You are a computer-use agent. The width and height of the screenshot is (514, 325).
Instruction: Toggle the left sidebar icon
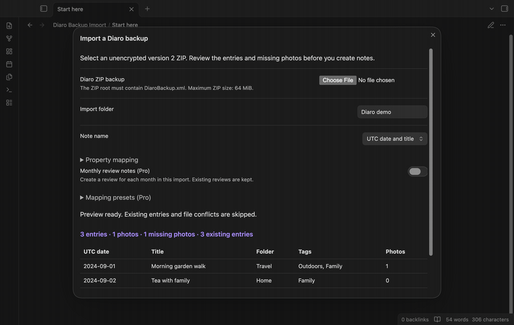[x=43, y=9]
